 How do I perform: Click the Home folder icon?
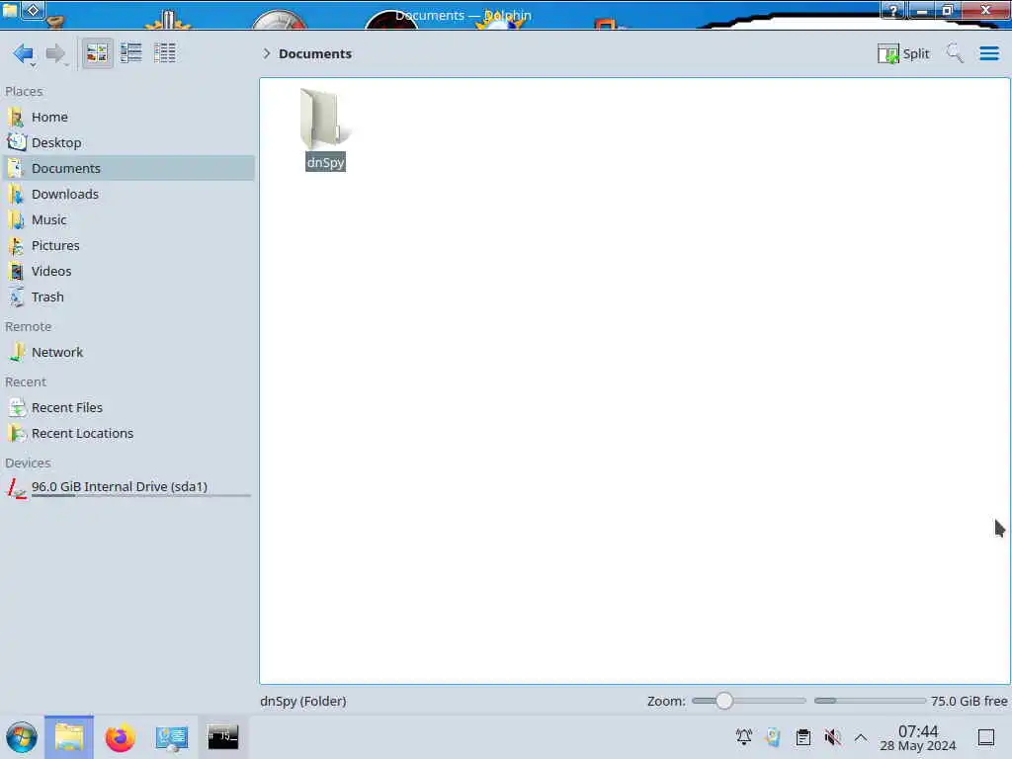(17, 117)
